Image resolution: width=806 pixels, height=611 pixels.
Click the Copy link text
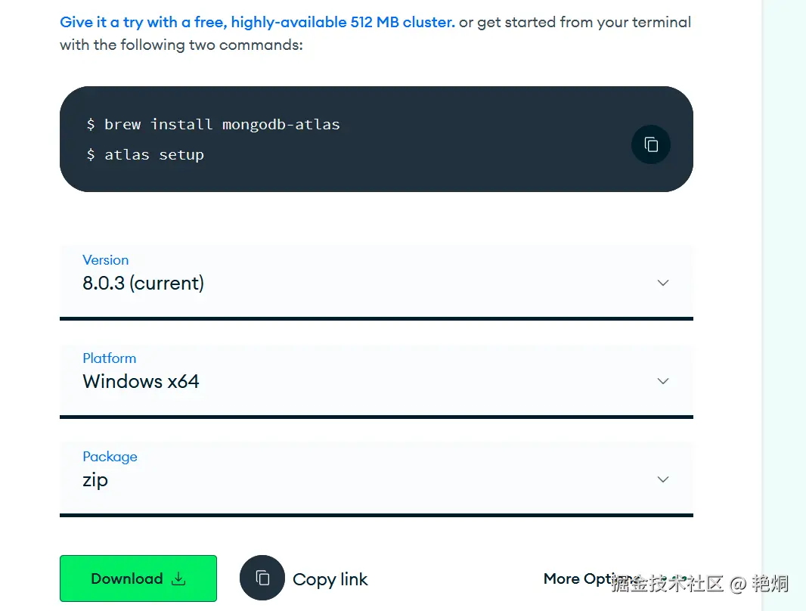point(330,579)
